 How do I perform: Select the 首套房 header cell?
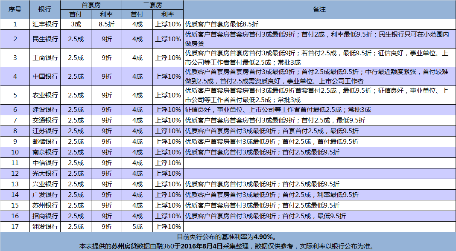click(91, 5)
